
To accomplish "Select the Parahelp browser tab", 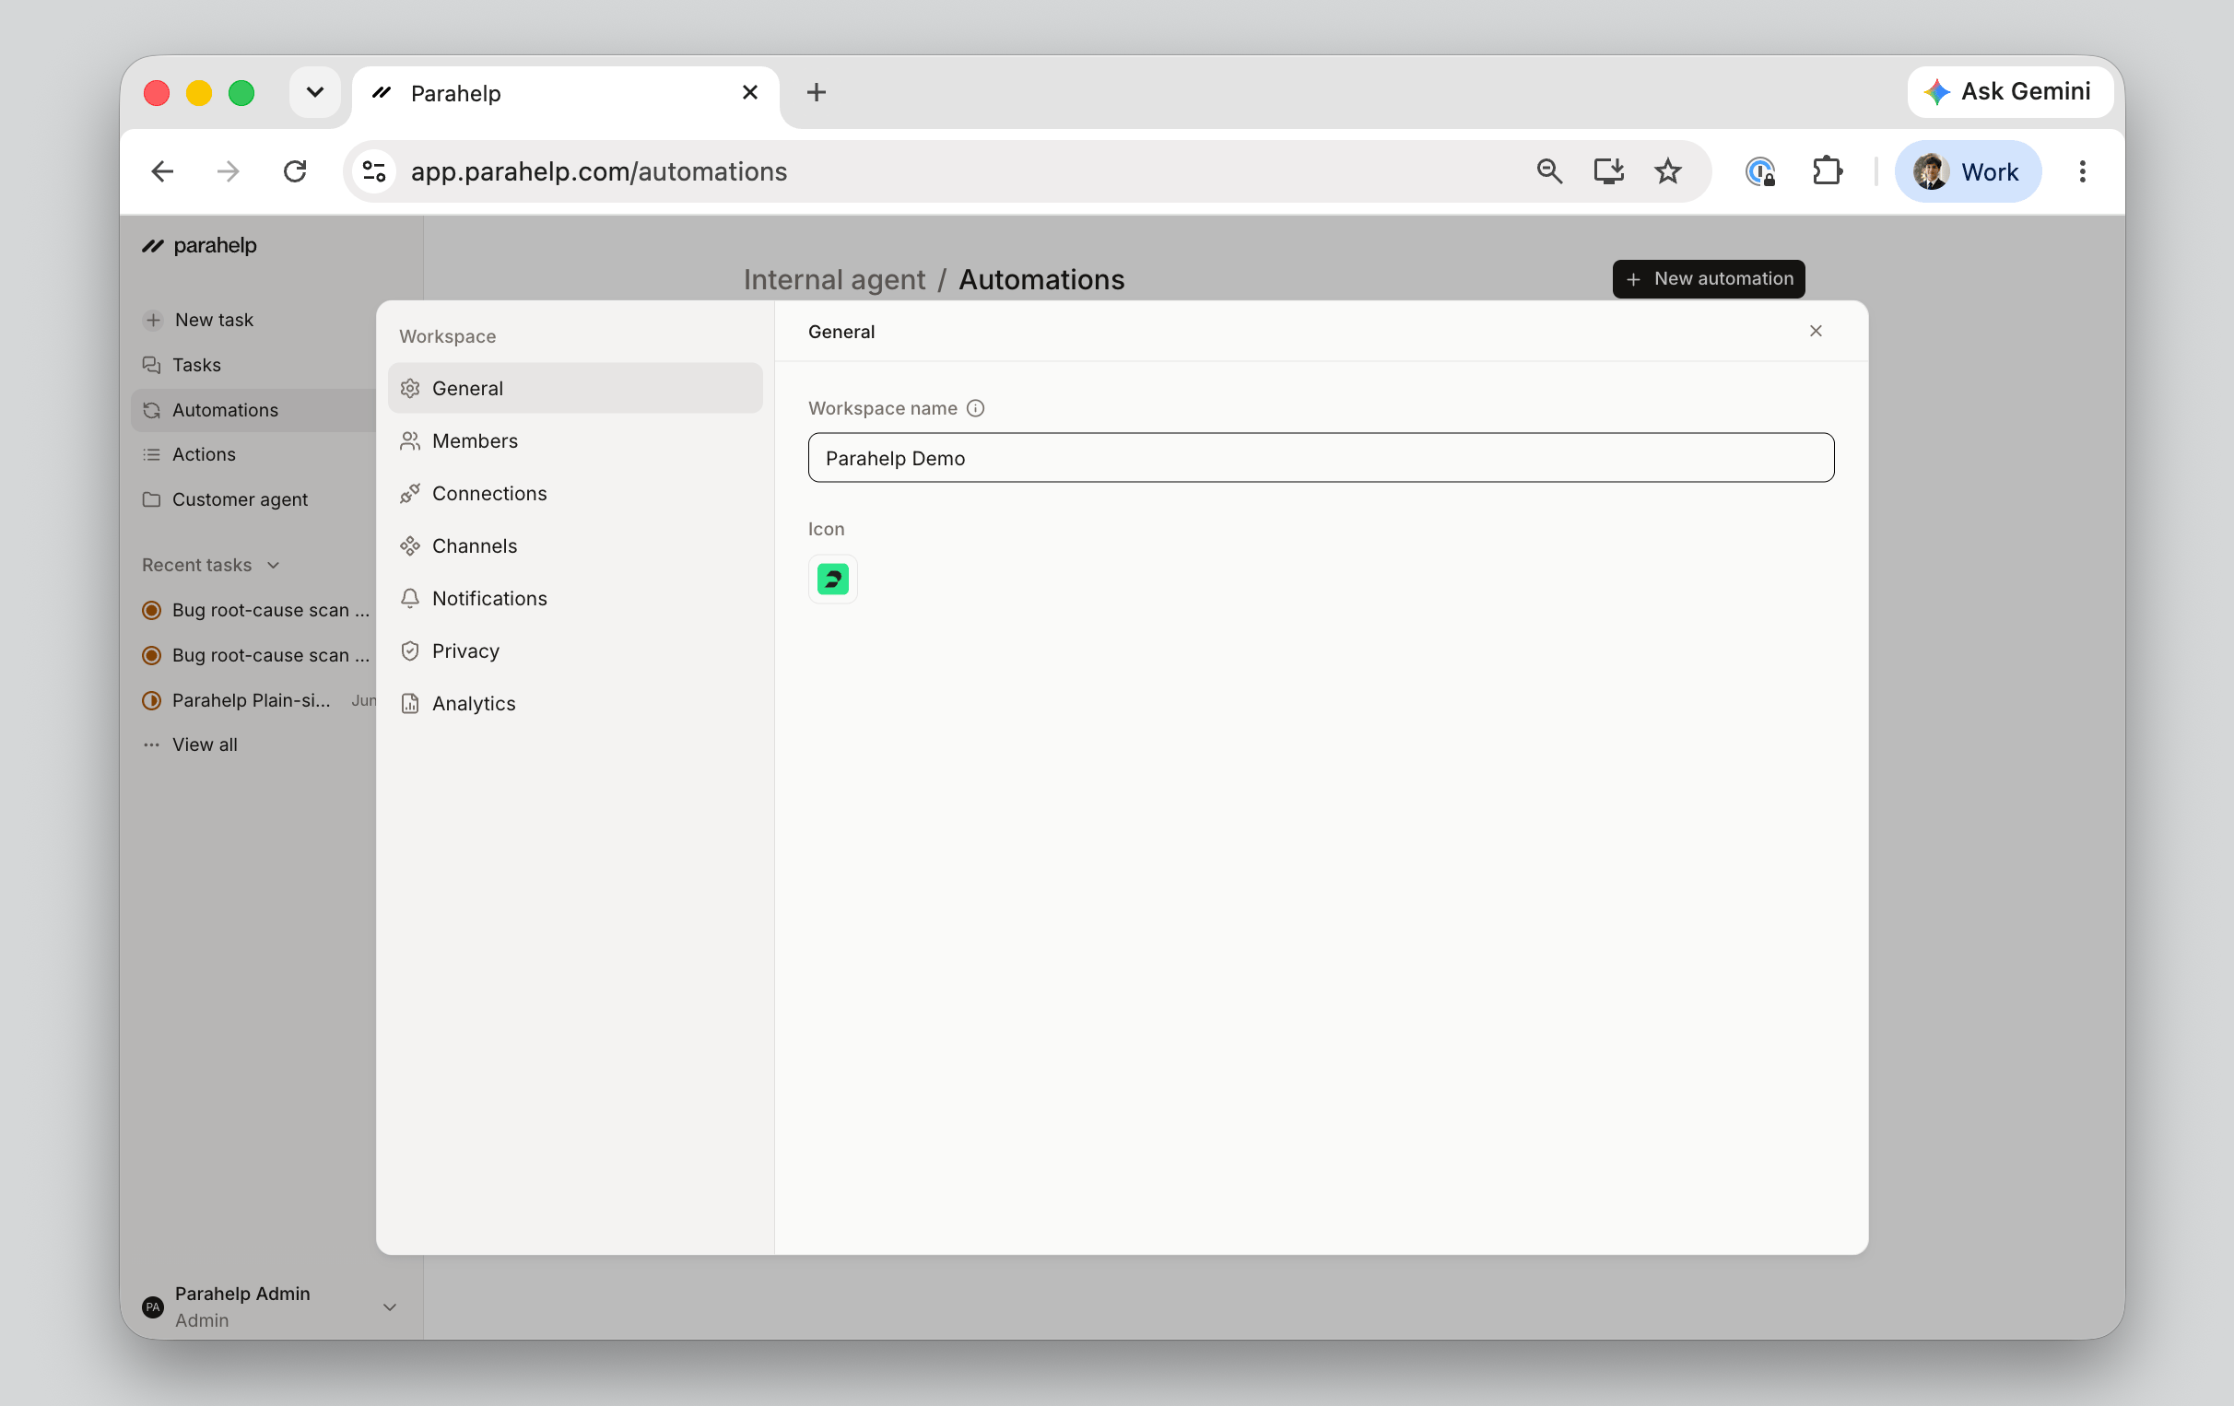I will 566,93.
